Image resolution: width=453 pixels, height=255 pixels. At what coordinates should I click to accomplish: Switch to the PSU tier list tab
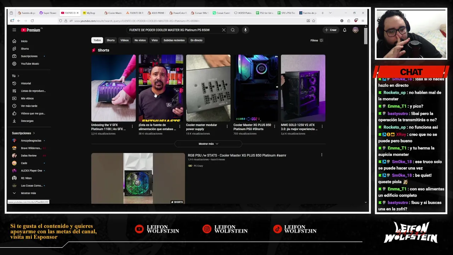point(265,13)
